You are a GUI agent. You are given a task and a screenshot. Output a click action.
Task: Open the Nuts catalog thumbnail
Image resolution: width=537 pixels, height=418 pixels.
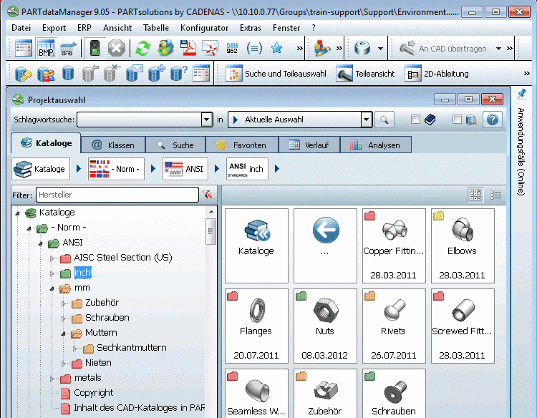(325, 326)
